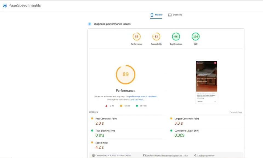This screenshot has height=158, width=263.
Task: Click the Total Blocking Time metric label
Action: [x=105, y=131]
